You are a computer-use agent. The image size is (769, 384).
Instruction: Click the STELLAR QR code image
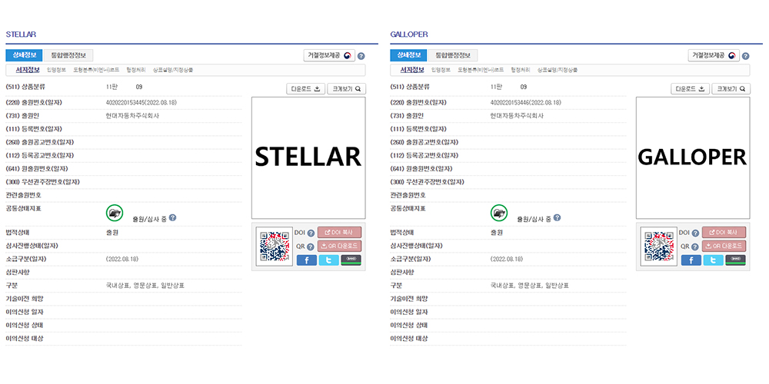point(275,246)
